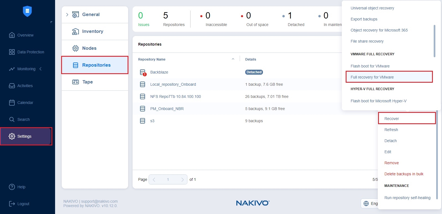The image size is (442, 214).
Task: Open Overview via its home icon
Action: (12, 35)
